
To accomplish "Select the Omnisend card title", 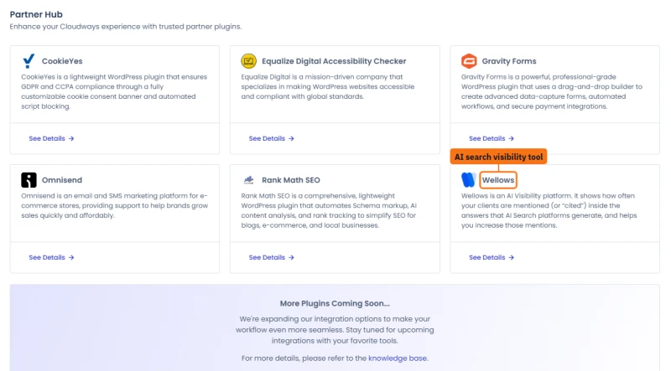I will [x=62, y=180].
